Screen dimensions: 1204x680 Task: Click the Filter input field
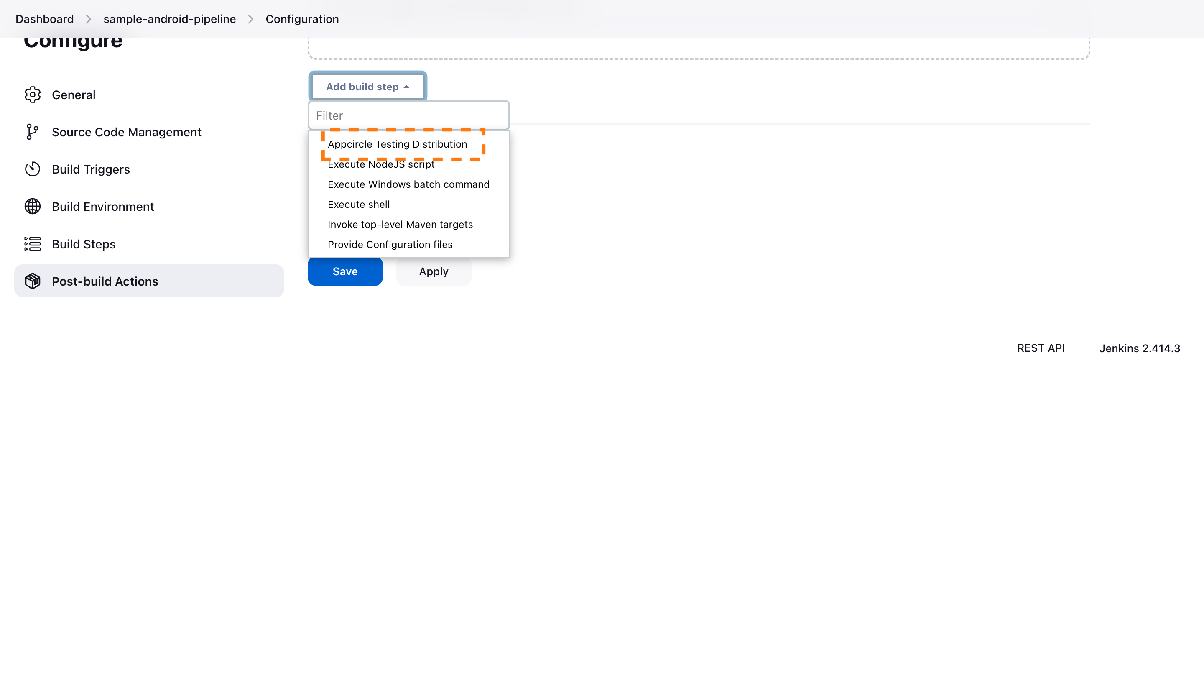coord(408,115)
